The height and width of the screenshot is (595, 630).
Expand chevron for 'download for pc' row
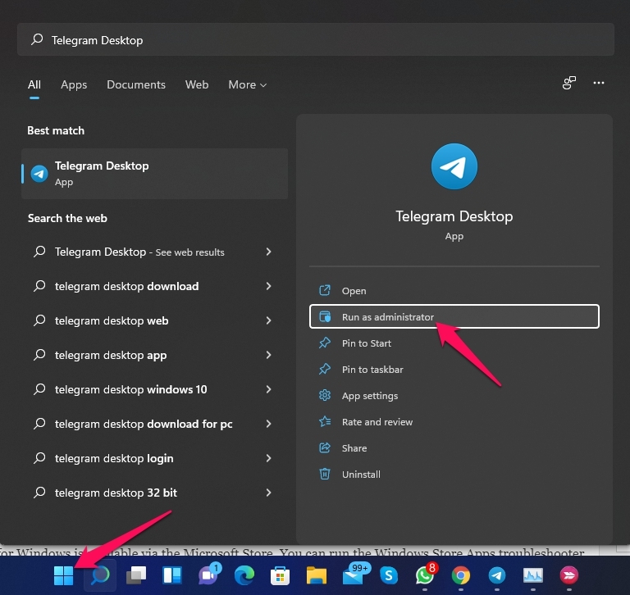tap(269, 424)
